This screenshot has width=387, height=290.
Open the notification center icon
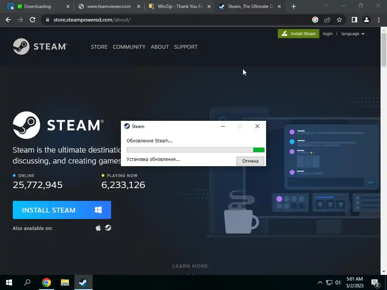click(x=375, y=282)
